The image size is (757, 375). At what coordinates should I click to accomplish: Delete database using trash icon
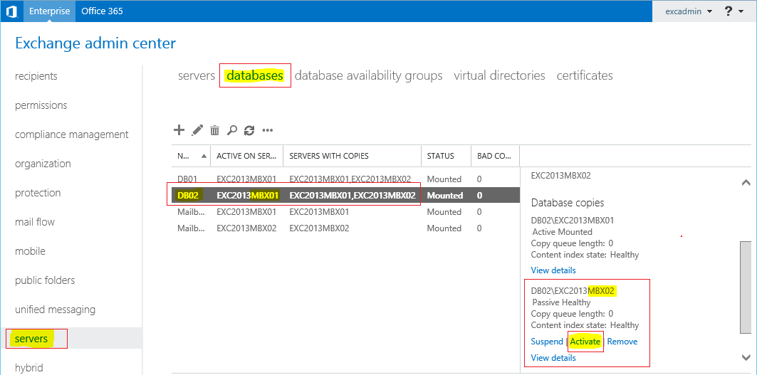tap(215, 130)
